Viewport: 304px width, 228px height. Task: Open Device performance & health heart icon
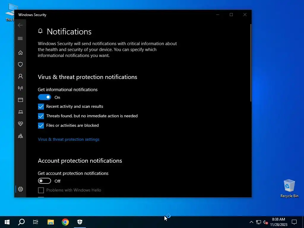tap(20, 124)
